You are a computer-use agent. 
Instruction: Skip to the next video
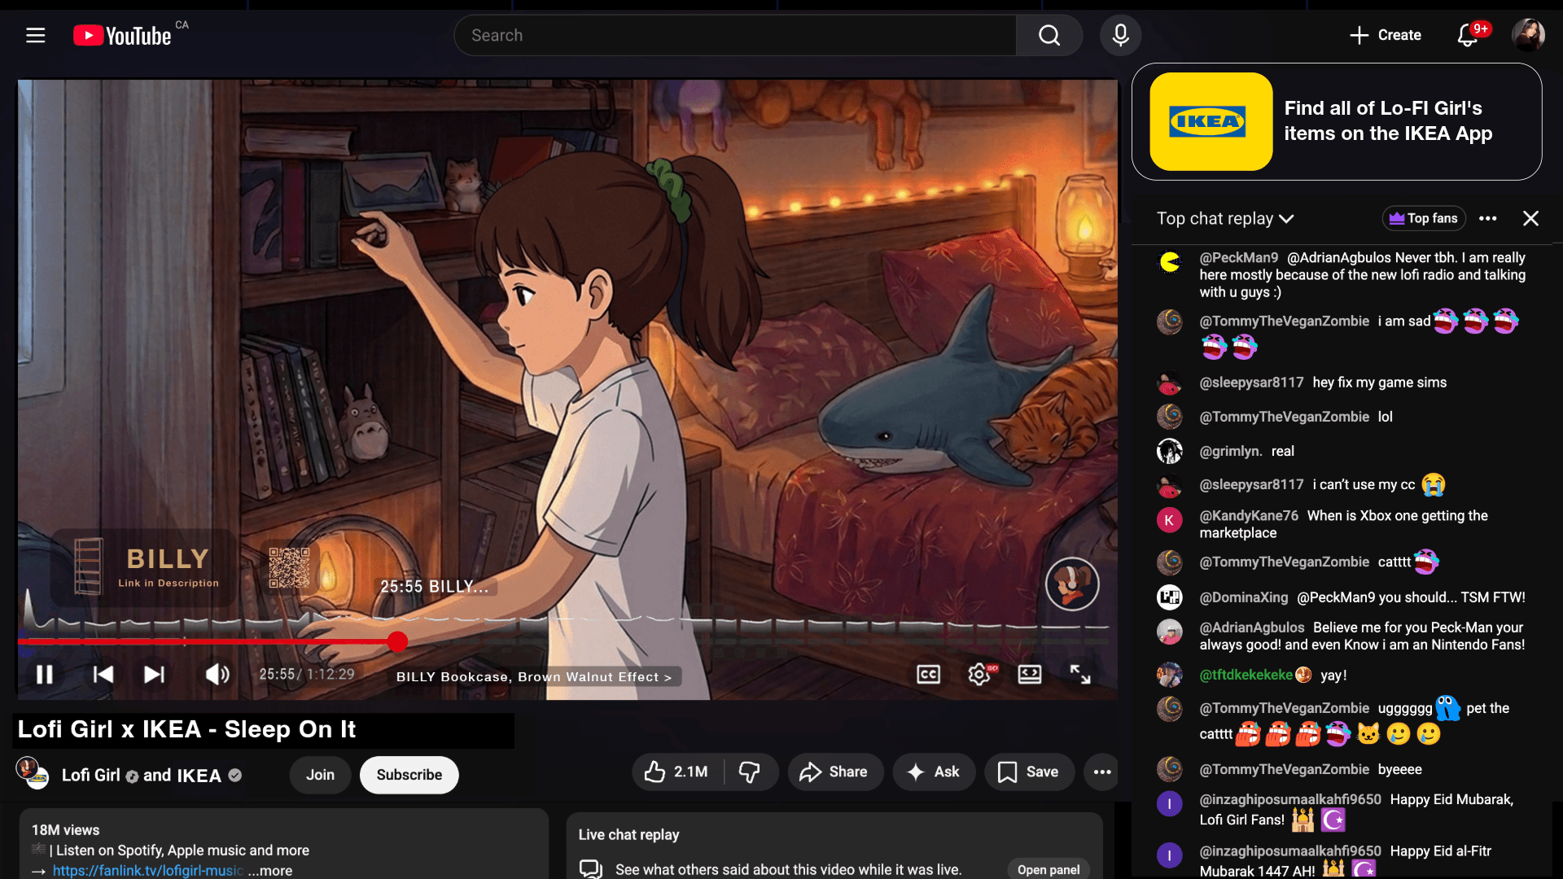[154, 674]
